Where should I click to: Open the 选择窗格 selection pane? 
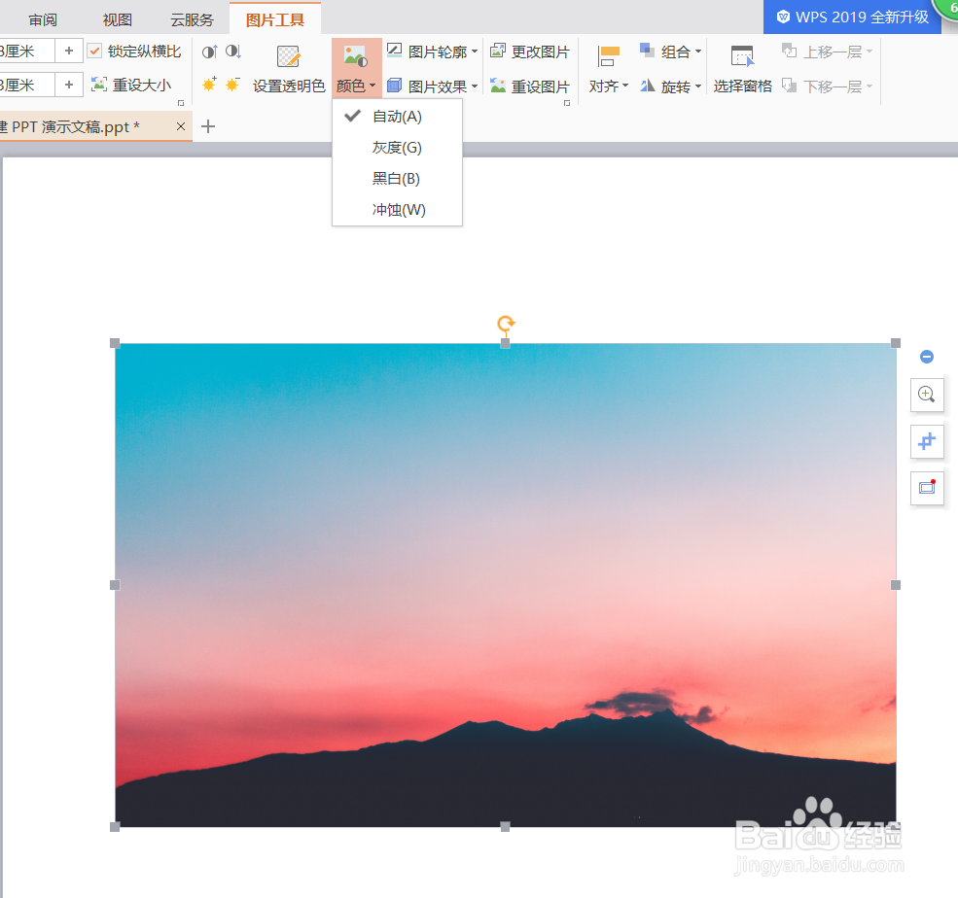click(743, 70)
